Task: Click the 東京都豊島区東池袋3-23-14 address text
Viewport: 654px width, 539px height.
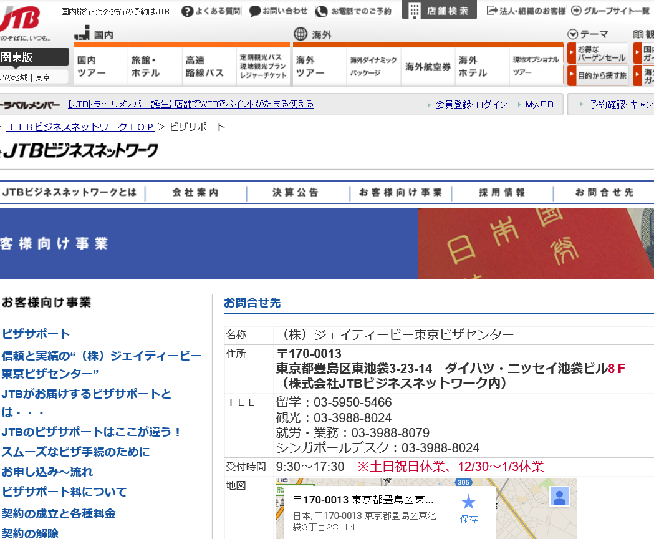Action: 354,369
